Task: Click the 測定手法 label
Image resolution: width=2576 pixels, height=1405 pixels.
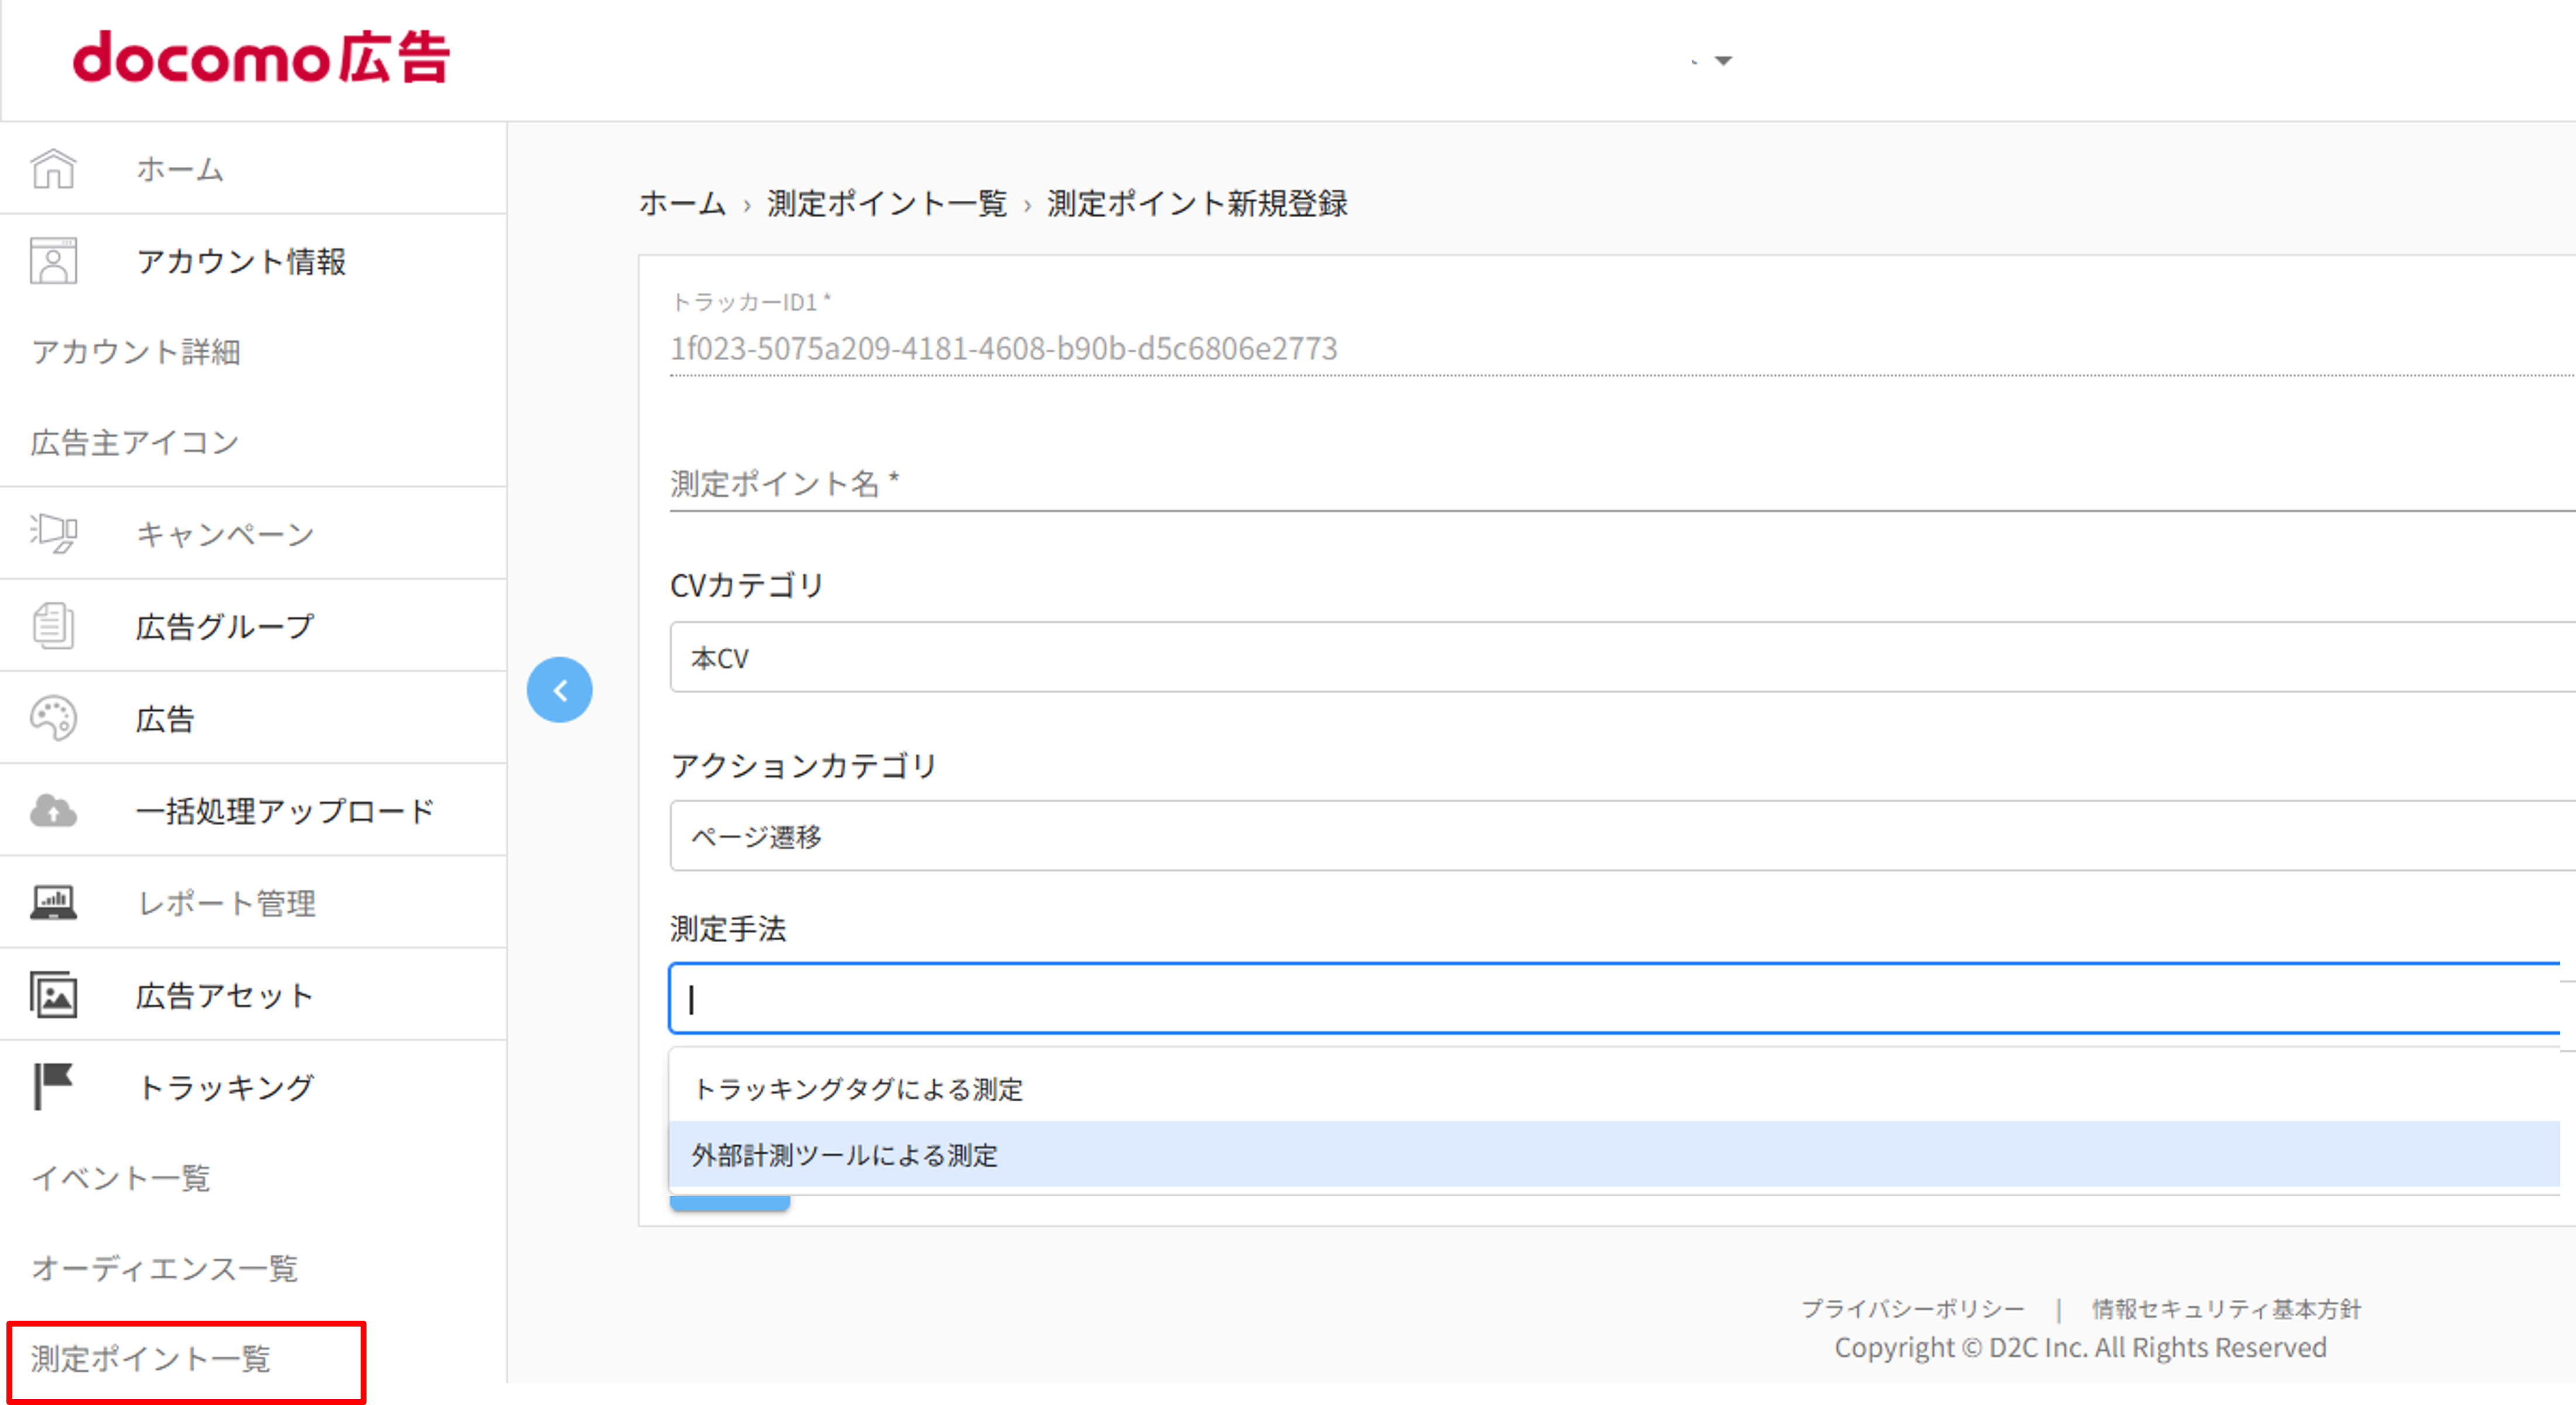Action: [x=728, y=928]
